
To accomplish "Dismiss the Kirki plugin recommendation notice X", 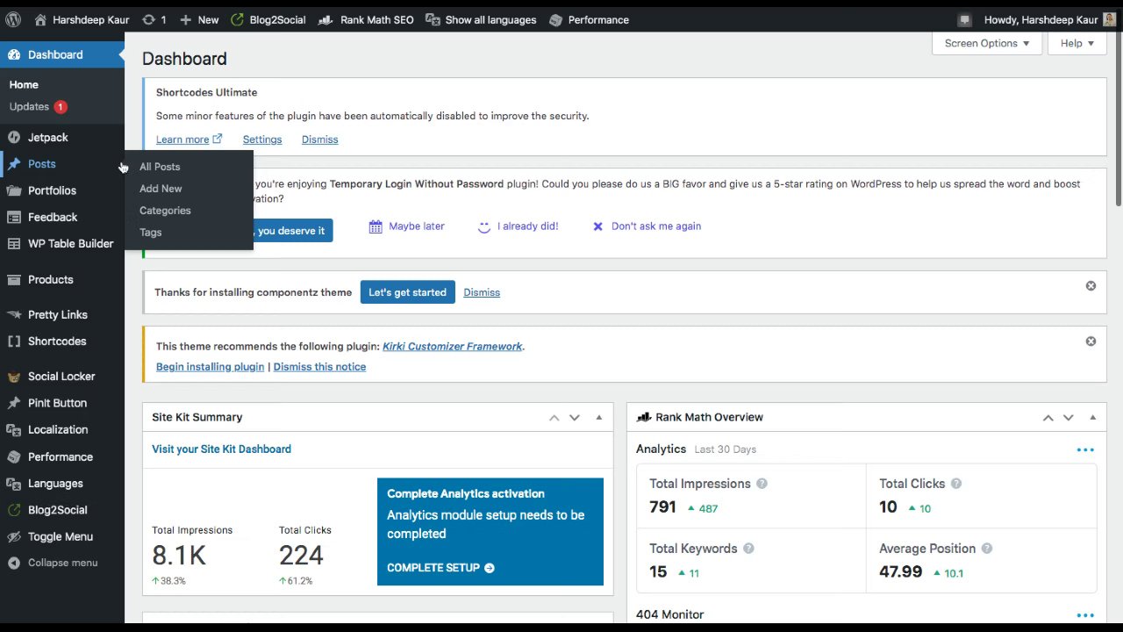I will (1091, 341).
